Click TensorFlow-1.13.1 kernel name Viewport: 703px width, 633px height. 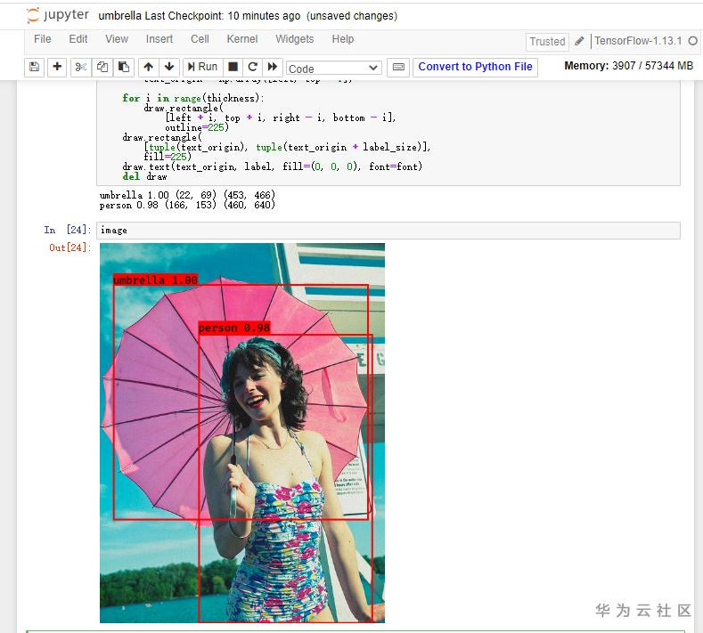coord(638,41)
